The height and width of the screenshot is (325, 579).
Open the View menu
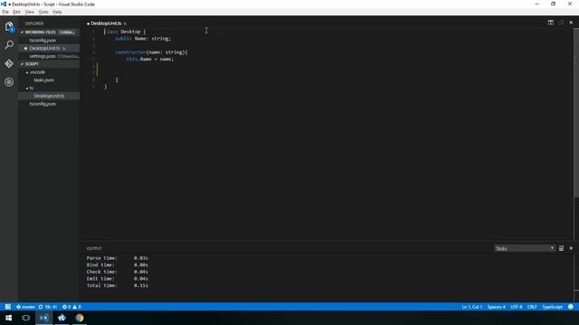[x=29, y=12]
